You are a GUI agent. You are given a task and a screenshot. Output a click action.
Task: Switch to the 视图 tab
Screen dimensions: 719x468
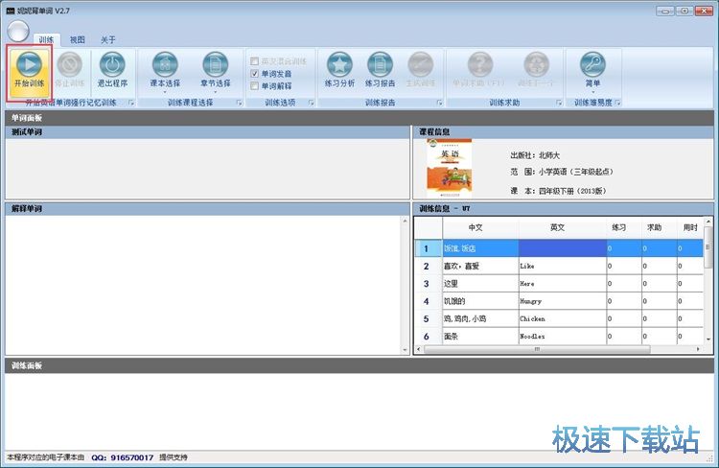tap(78, 40)
